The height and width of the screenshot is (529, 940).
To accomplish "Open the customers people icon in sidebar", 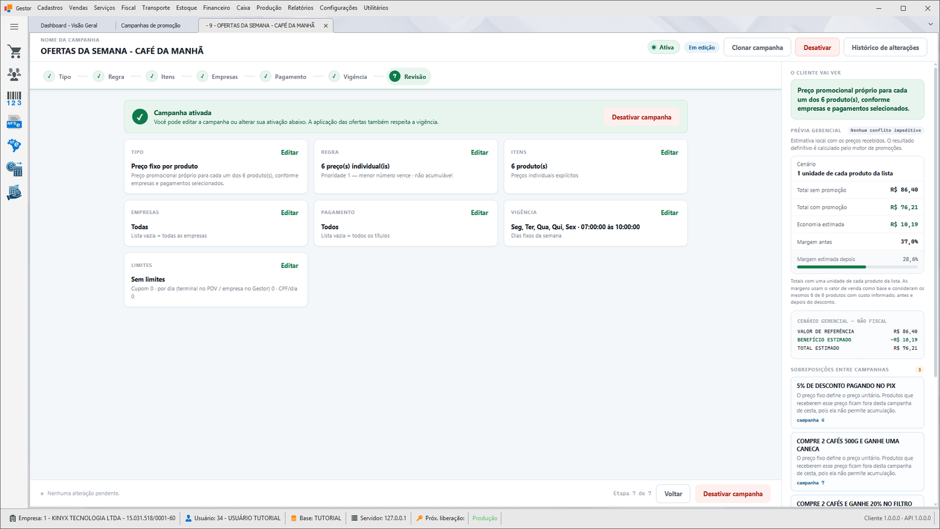I will (14, 75).
